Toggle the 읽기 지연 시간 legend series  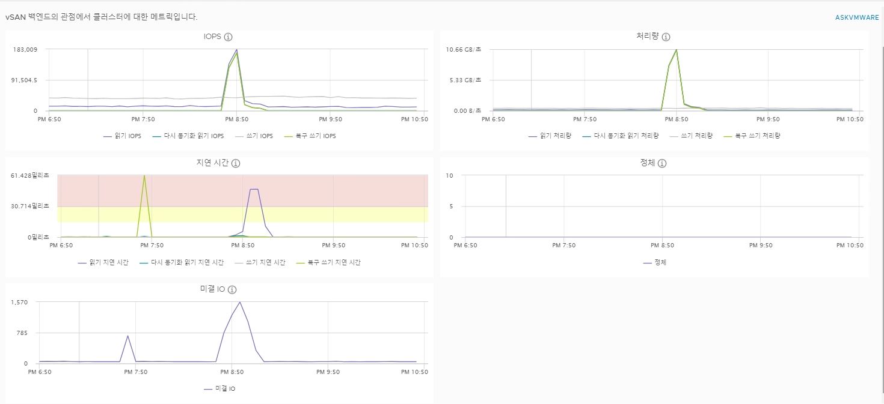103,262
